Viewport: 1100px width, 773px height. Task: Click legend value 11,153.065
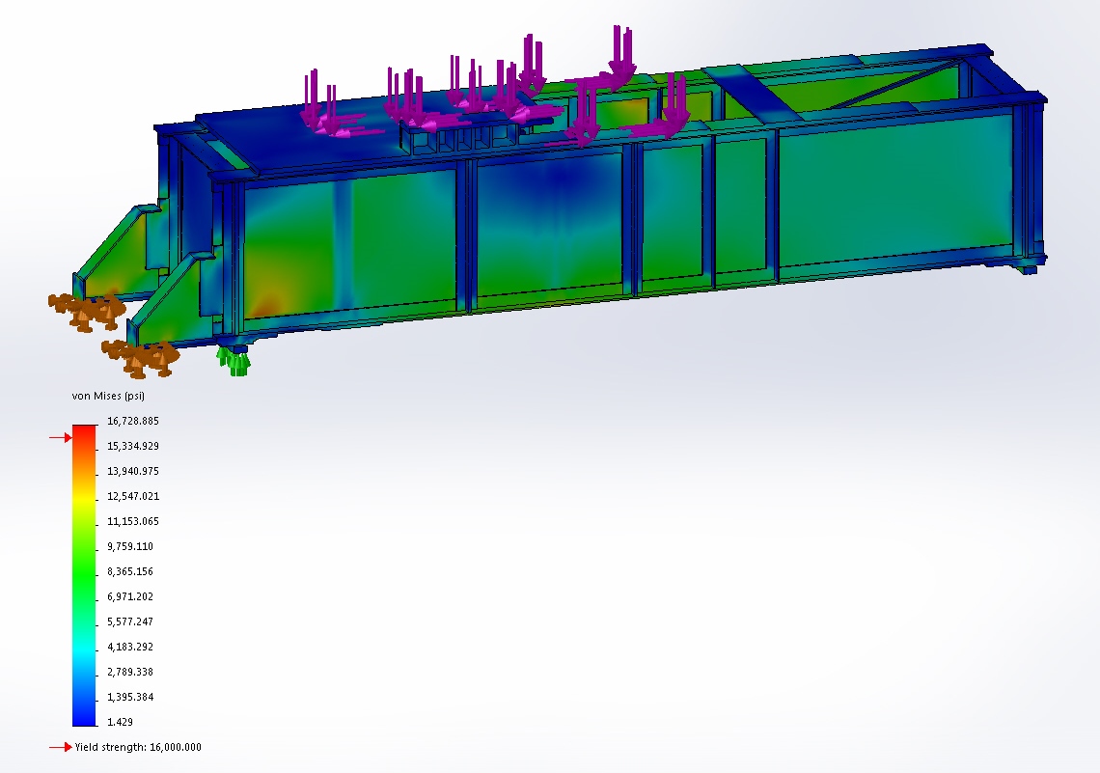132,521
